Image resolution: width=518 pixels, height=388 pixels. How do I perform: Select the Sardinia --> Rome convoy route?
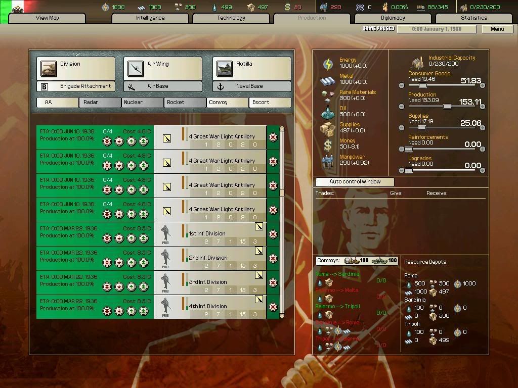[x=337, y=323]
